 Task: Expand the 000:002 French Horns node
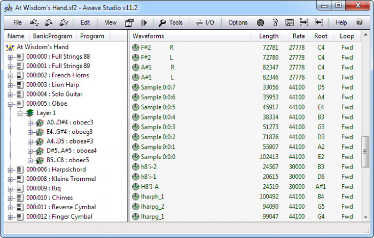(10, 75)
